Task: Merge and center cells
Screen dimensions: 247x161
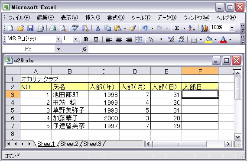Action: coord(139,39)
